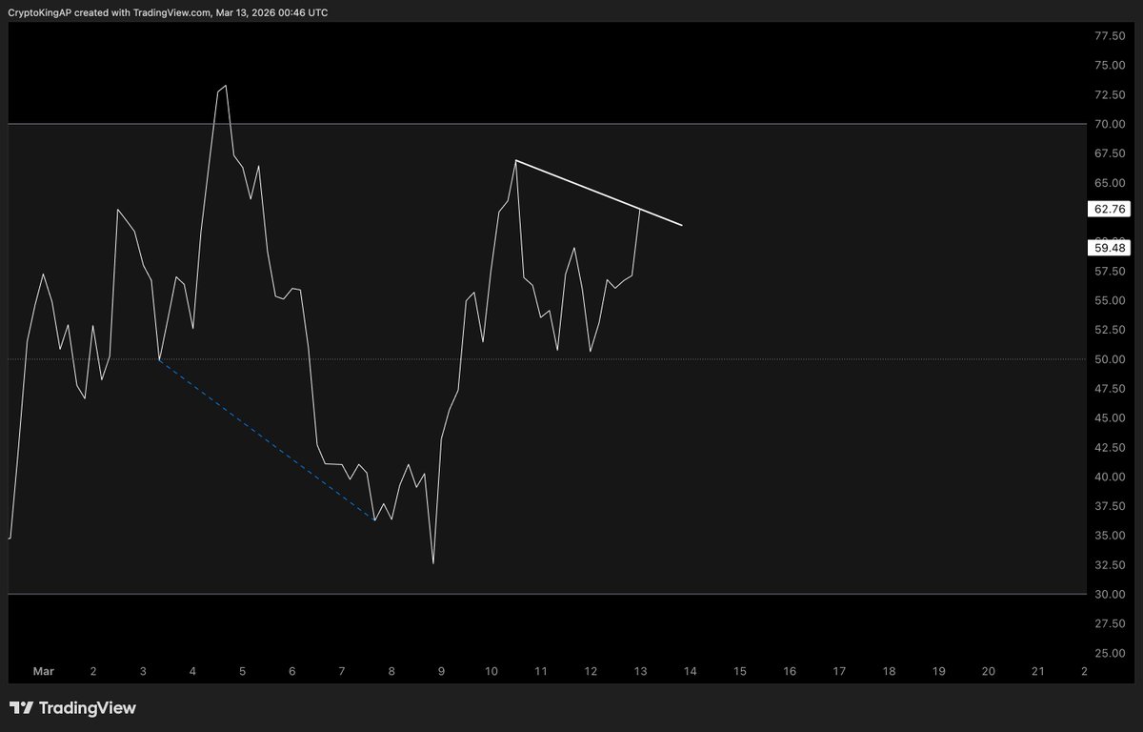Click date label 7 on time axis

342,672
